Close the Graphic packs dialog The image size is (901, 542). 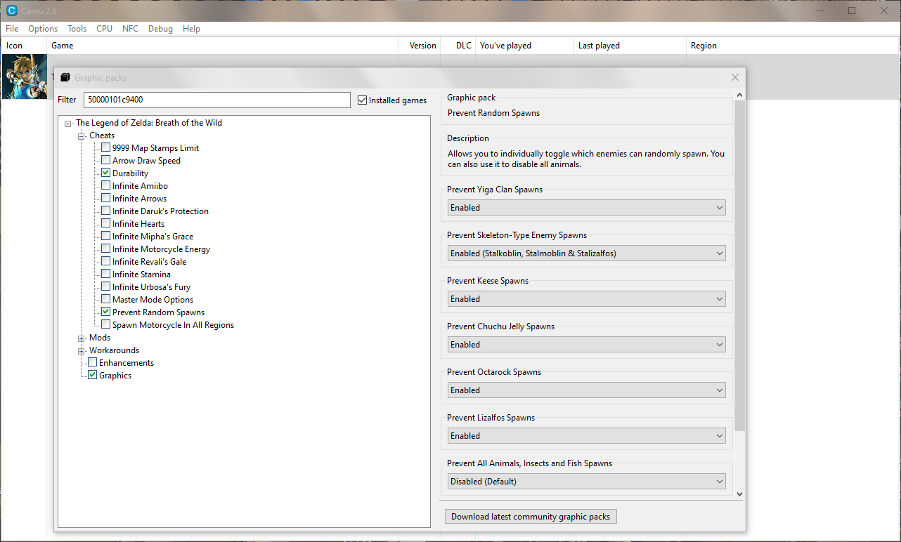[x=735, y=78]
